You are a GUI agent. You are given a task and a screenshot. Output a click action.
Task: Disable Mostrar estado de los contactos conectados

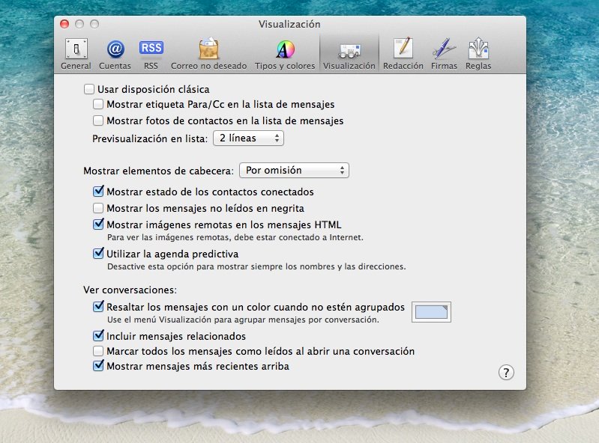tap(98, 192)
